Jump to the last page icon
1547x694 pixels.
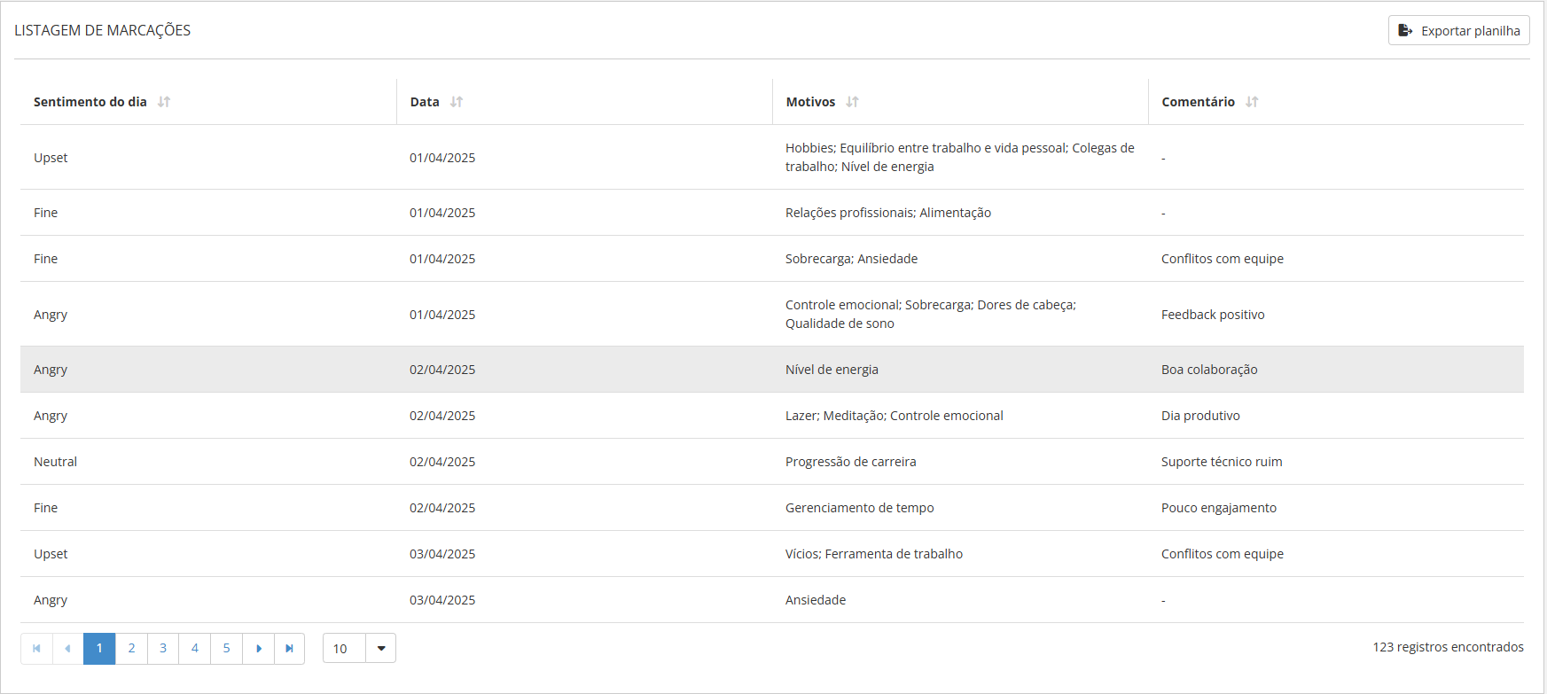pyautogui.click(x=289, y=649)
